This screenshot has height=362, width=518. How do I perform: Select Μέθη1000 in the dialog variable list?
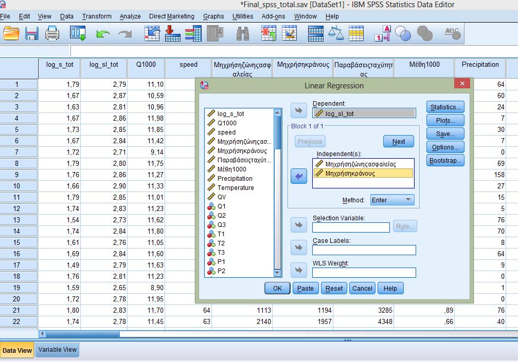[231, 169]
